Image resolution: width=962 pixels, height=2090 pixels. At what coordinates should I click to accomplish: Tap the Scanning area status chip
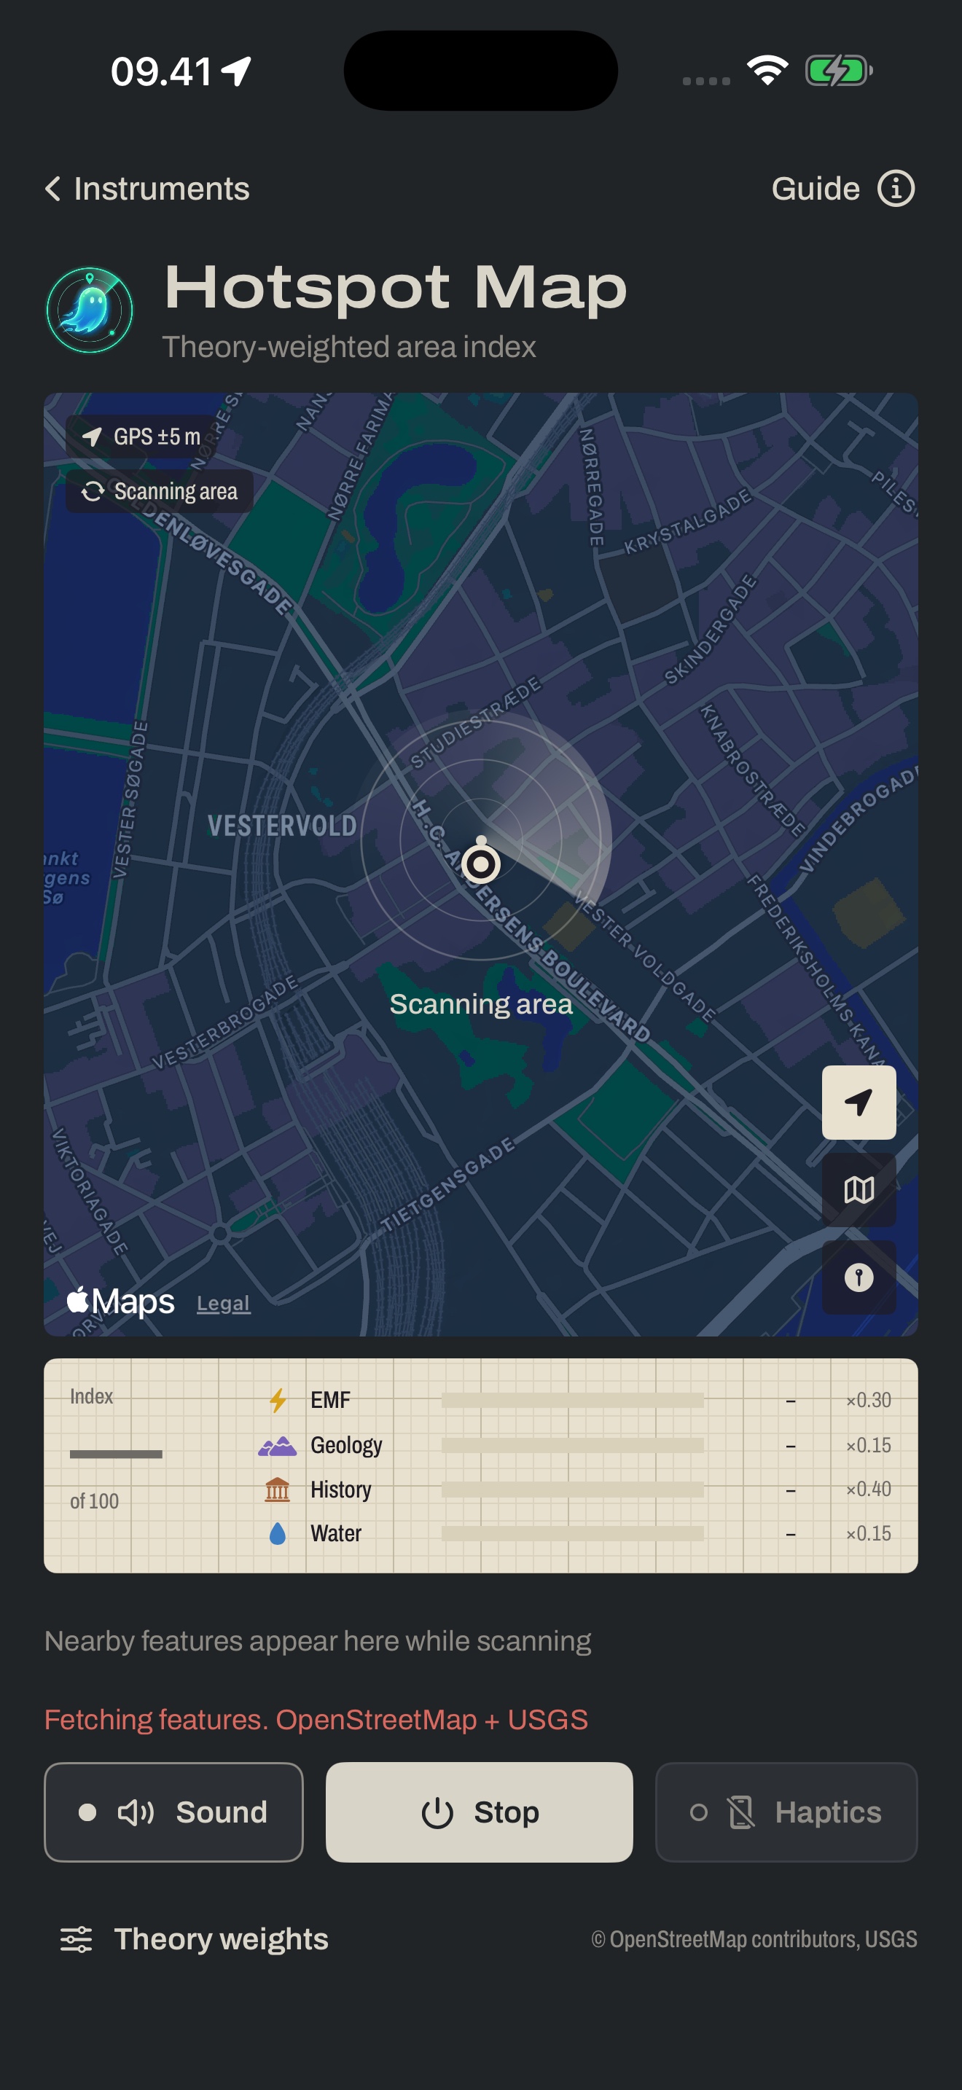(160, 491)
